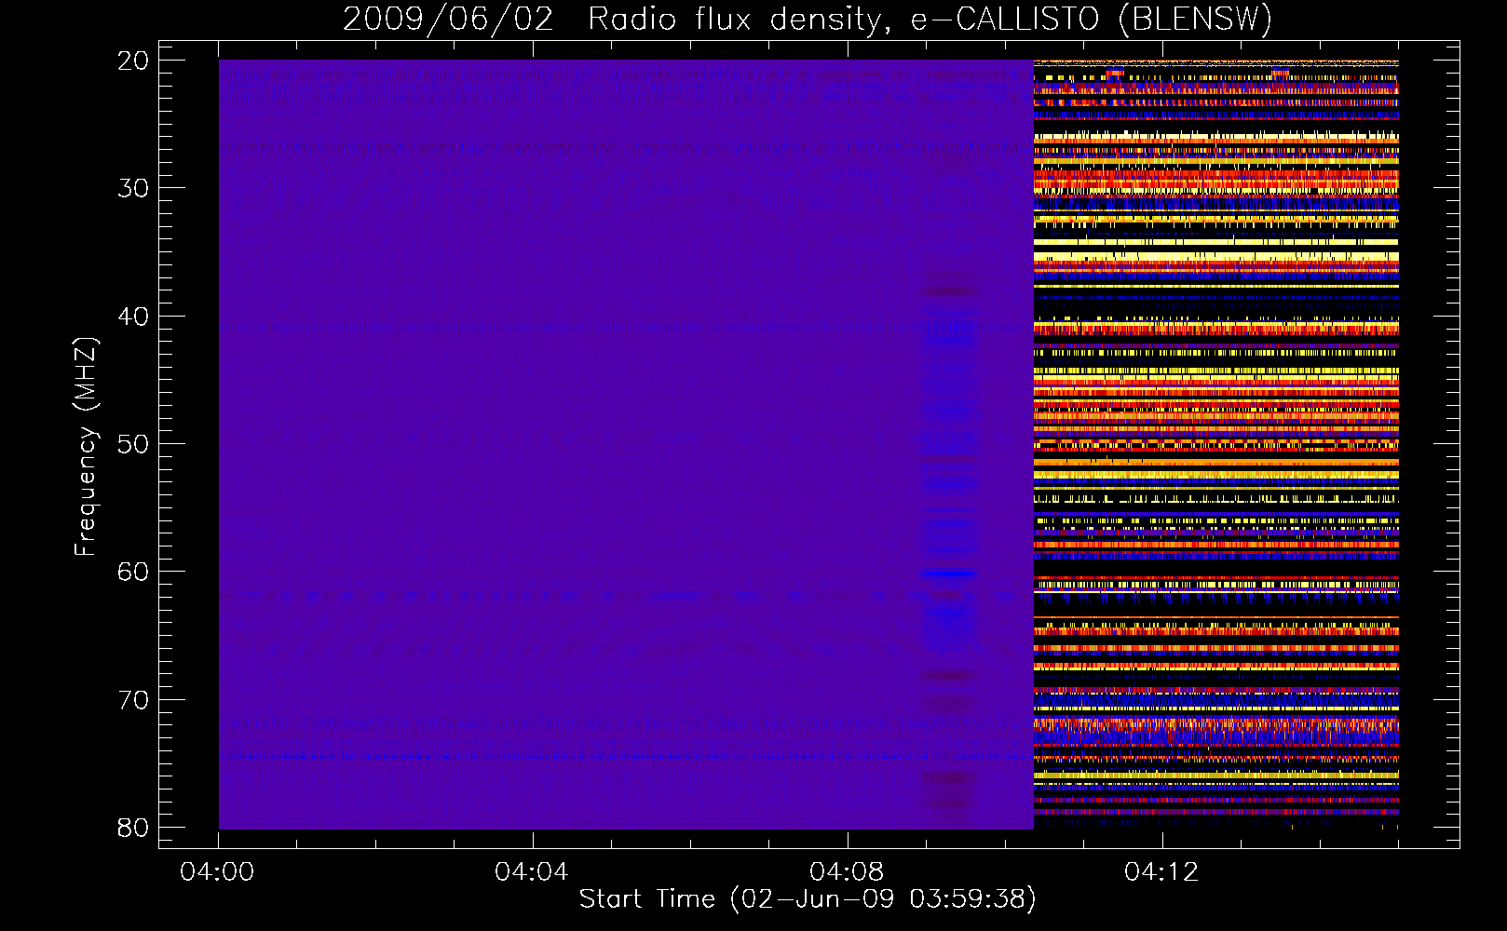This screenshot has height=931, width=1507.
Task: Select the 'Frequency (MHZ)' y-axis label
Action: click(86, 447)
